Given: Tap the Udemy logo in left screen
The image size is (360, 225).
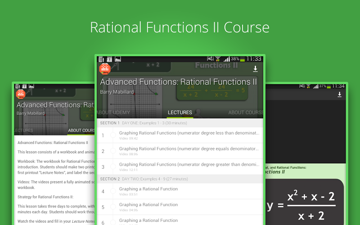Looking at the screenshot, I should (21, 94).
